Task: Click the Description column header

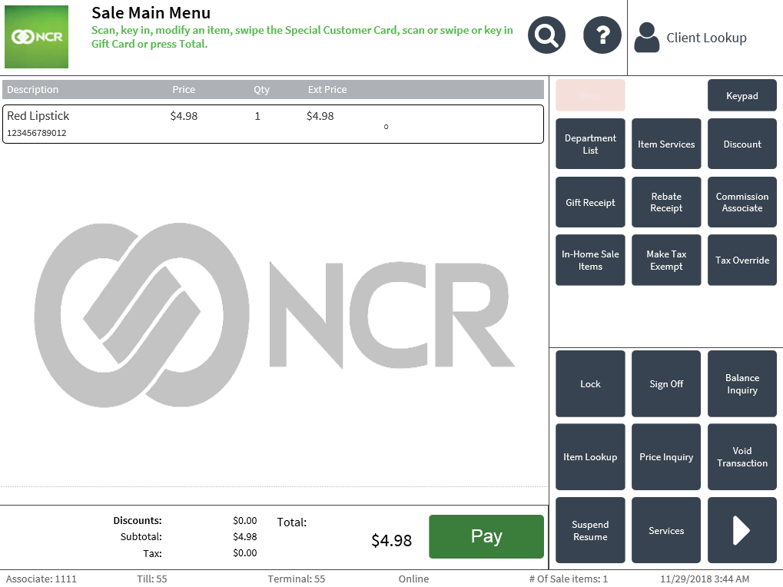Action: 32,89
